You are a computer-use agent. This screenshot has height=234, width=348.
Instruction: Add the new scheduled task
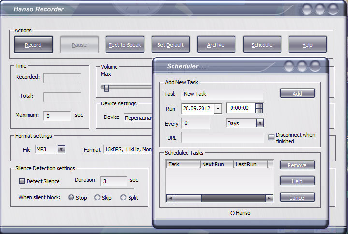point(297,93)
